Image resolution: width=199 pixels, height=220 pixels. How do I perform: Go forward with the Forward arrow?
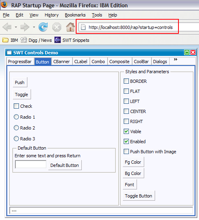click(x=25, y=27)
